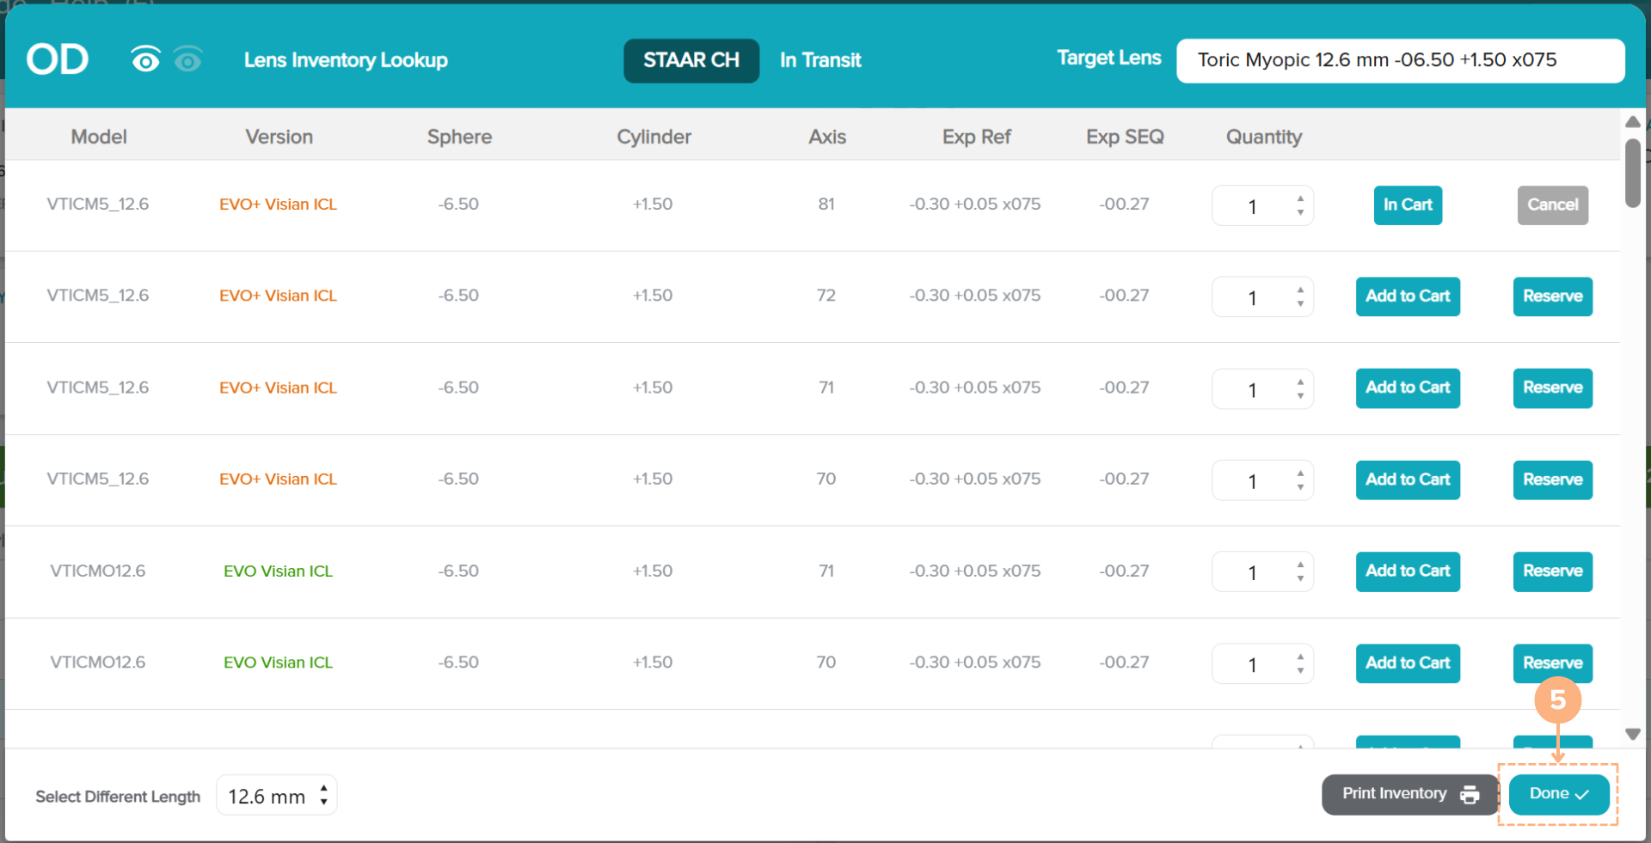Open the STAAR CH tab

(690, 60)
